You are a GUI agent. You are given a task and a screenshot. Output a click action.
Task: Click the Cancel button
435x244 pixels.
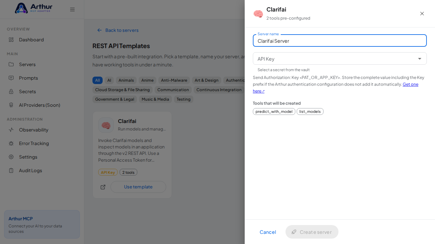click(x=268, y=232)
